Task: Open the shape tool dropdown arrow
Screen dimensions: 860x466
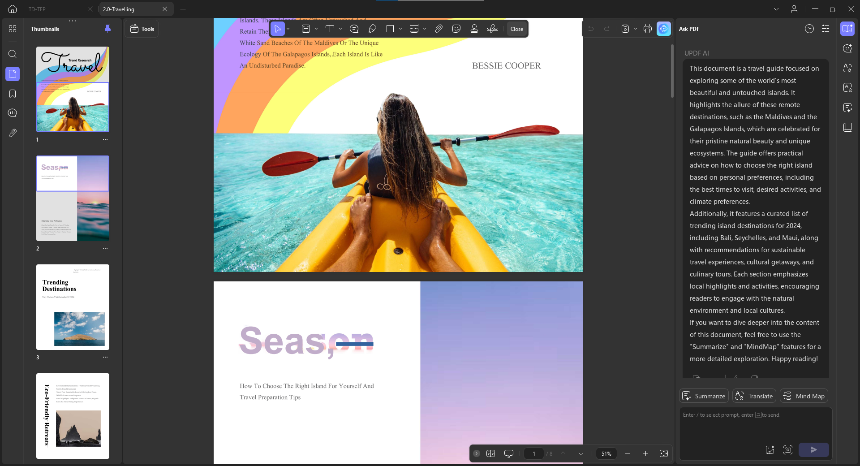Action: point(400,29)
